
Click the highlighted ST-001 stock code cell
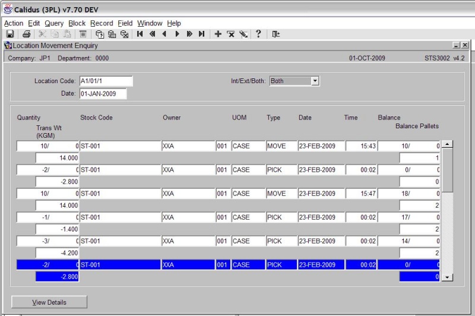pyautogui.click(x=120, y=264)
